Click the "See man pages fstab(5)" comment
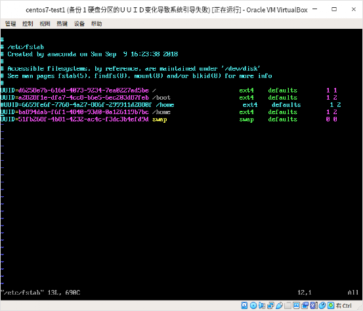363x311 pixels. (136, 76)
